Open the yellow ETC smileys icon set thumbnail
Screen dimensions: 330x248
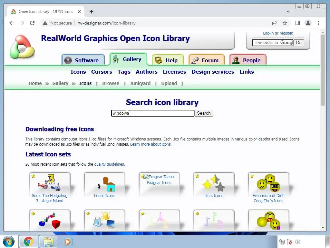coord(268,220)
